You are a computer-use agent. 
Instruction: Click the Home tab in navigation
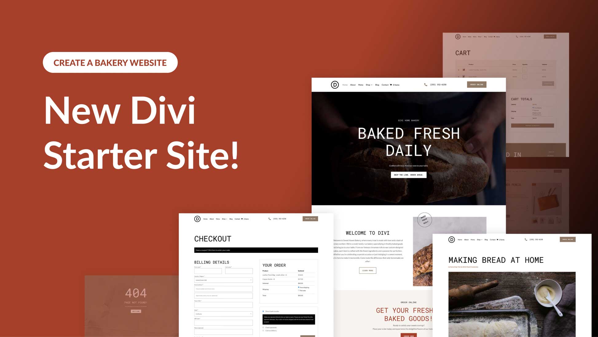345,85
